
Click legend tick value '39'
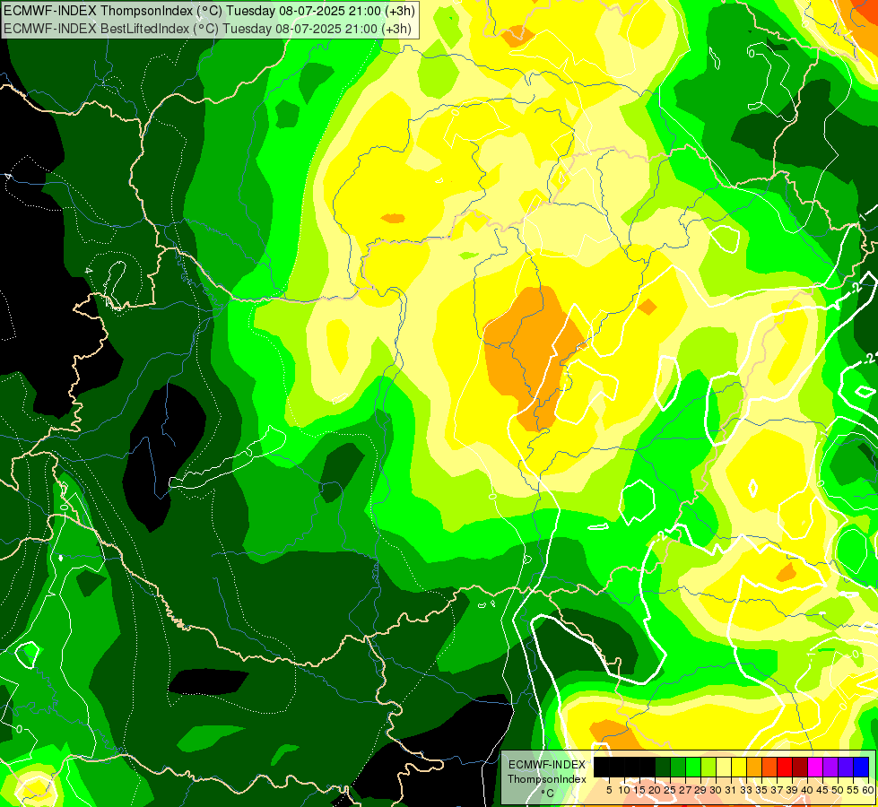point(792,790)
